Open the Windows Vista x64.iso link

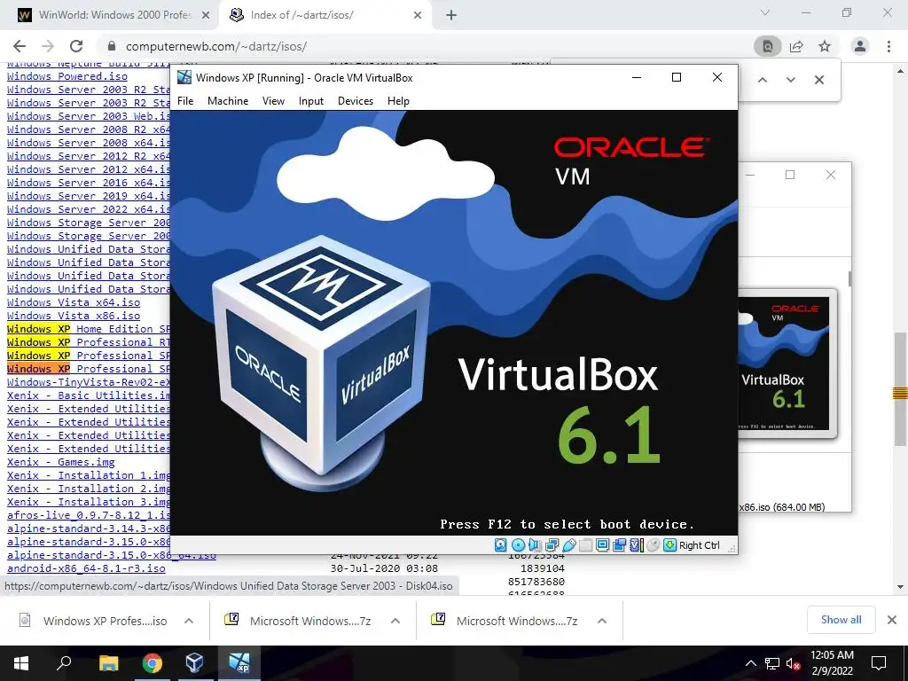74,302
